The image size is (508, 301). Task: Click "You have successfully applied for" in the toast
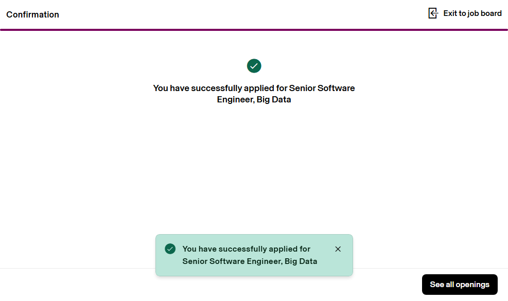click(247, 249)
